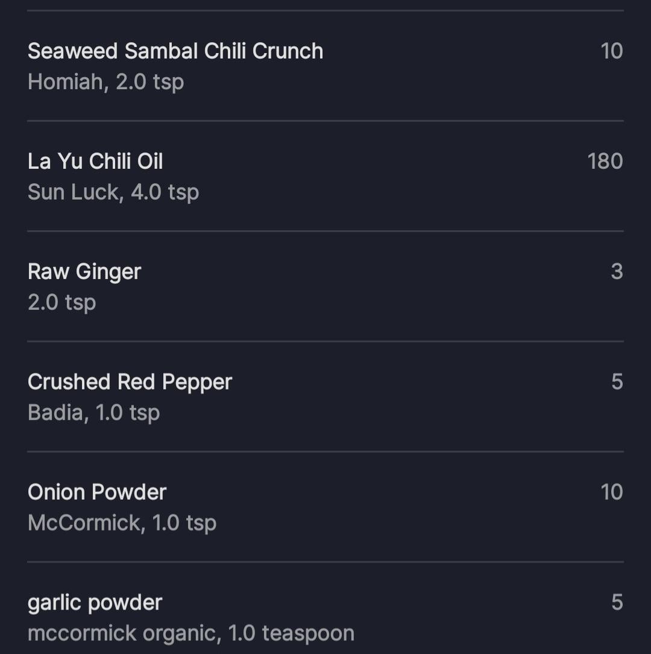651x654 pixels.
Task: Click the calorie value 5 for Crushed Red Pepper
Action: (617, 382)
